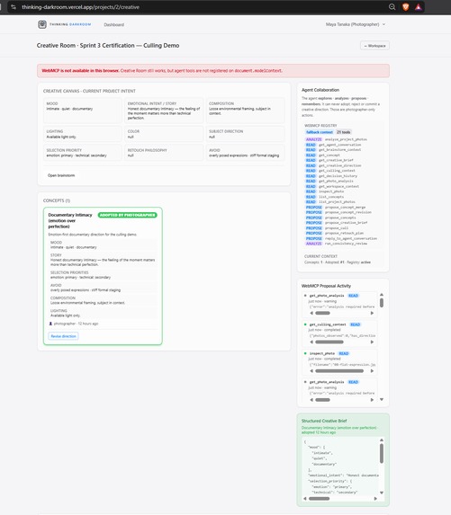
Task: Select get_agent_conversation in WebMCP registry
Action: pos(339,145)
